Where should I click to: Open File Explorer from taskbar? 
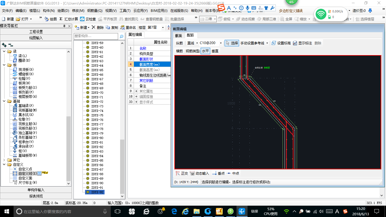tap(196, 211)
